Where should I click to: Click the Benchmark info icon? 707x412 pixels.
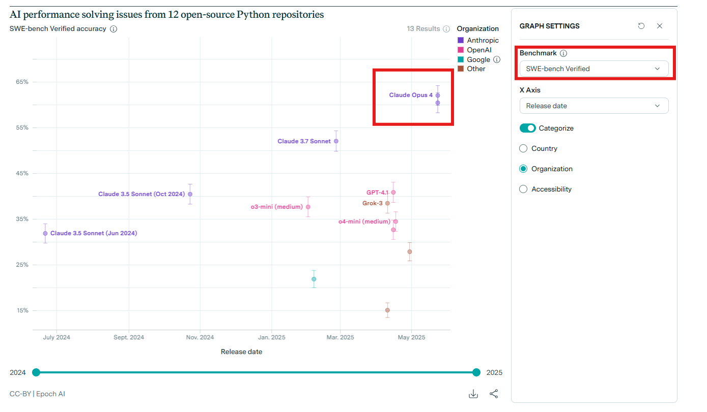(563, 53)
